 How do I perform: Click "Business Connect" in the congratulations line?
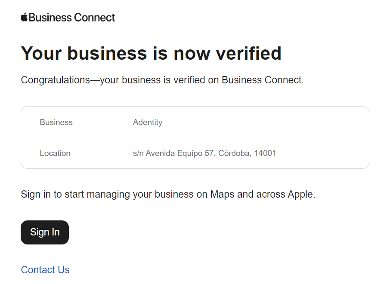261,80
